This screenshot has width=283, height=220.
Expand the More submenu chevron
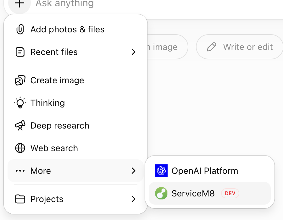pyautogui.click(x=133, y=171)
